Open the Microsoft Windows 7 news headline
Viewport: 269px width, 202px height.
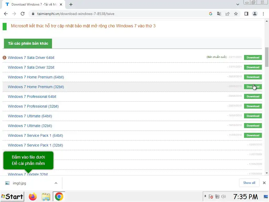(x=83, y=26)
